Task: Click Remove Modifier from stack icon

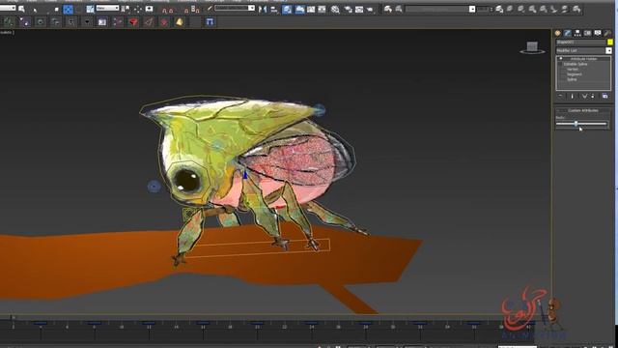Action: pos(592,96)
